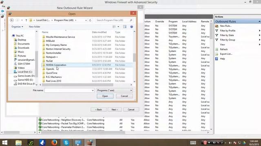Open the view options dropdown arrow
Image resolution: width=261 pixels, height=146 pixels.
point(118,27)
